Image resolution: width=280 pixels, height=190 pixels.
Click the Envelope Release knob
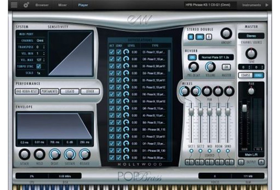85,154
